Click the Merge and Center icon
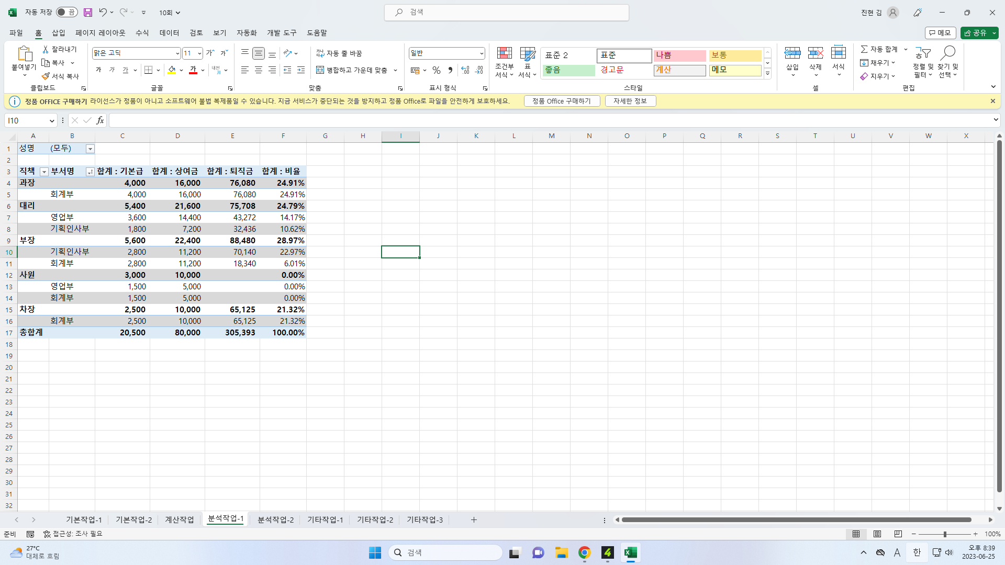1005x565 pixels. coord(320,70)
